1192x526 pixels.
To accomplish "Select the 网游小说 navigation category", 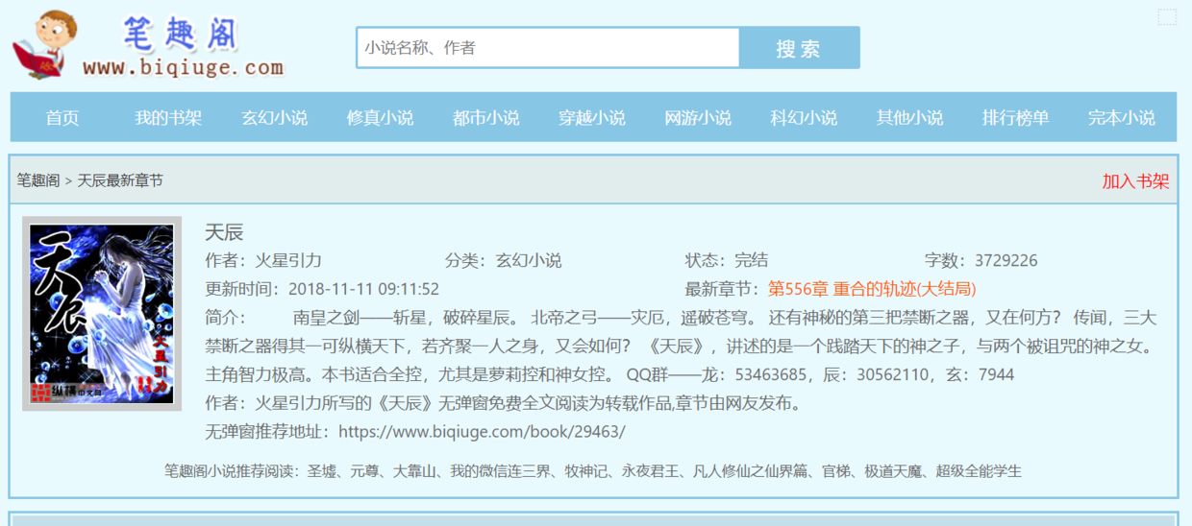I will [x=697, y=118].
